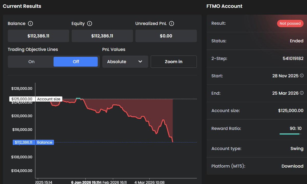
Task: Click the Balance value $112,386.11 box
Action: [38, 36]
